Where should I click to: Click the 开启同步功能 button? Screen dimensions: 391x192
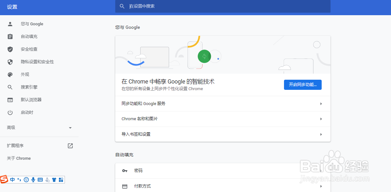pyautogui.click(x=303, y=85)
